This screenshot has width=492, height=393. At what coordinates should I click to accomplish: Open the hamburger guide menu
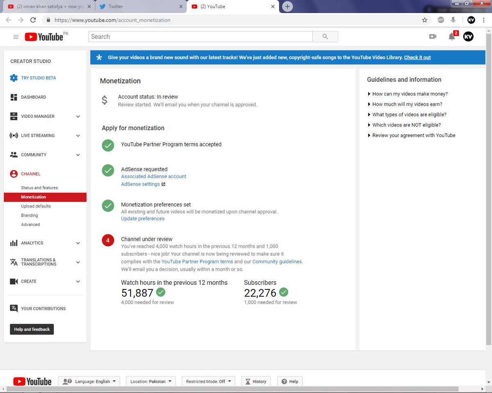[x=16, y=37]
